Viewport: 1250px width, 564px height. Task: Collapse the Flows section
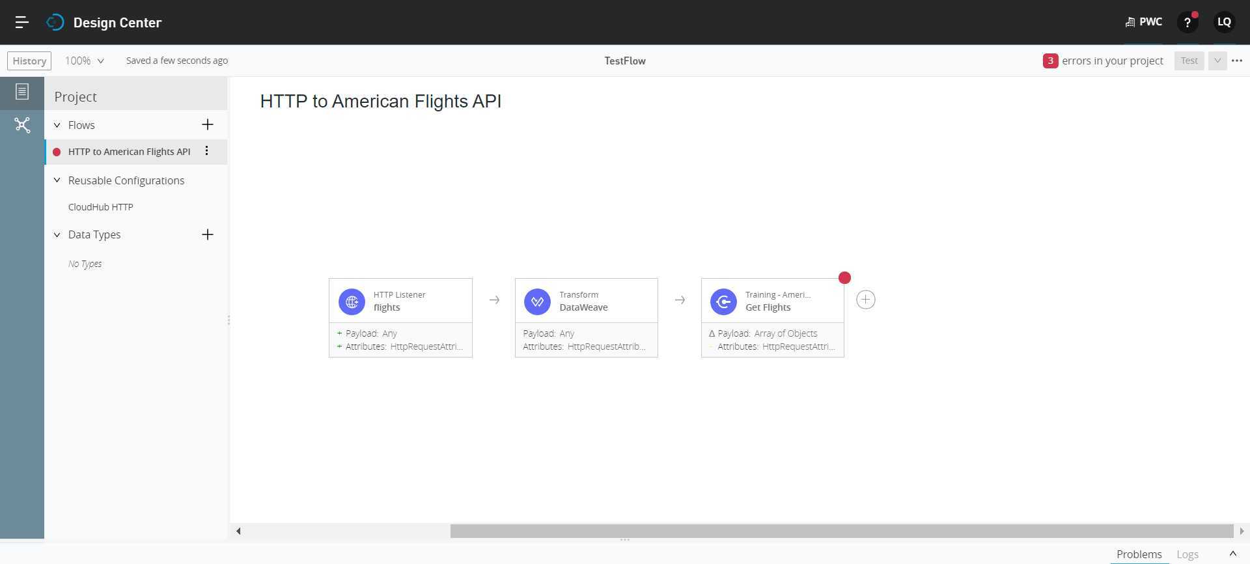[x=57, y=125]
